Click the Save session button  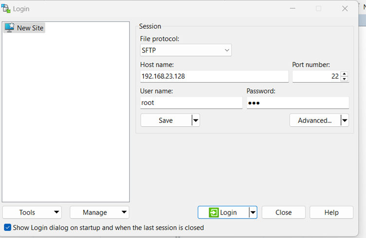[x=165, y=120]
